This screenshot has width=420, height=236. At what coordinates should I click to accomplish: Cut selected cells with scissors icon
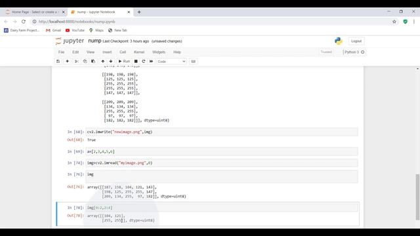click(77, 61)
